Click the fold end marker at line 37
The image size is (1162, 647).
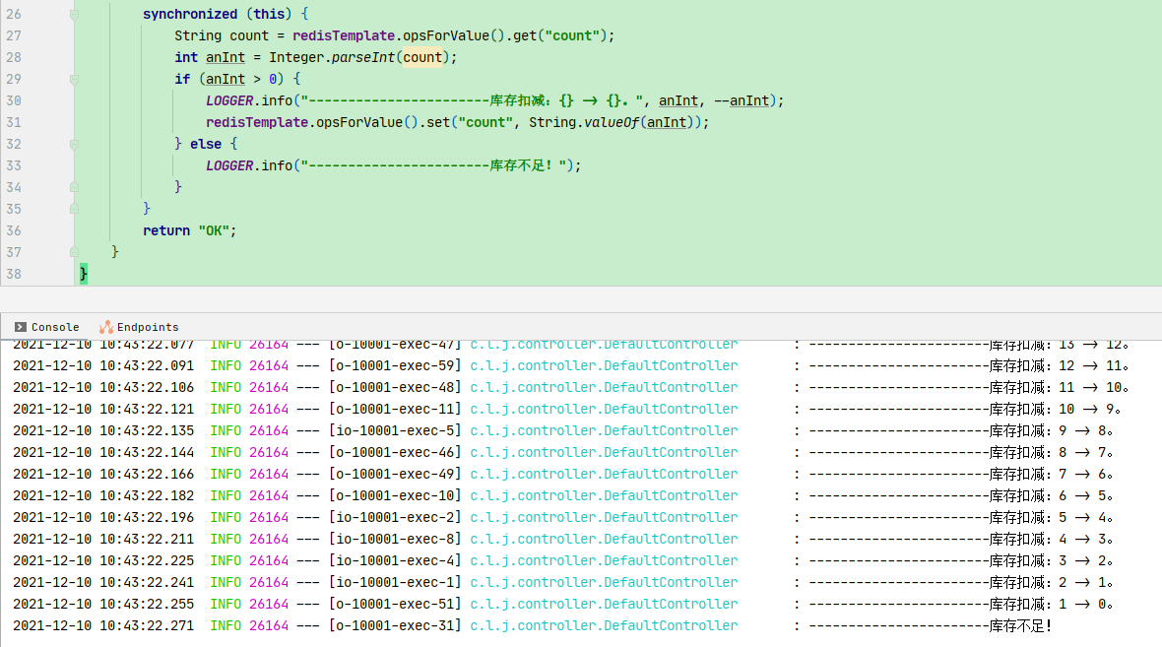(74, 252)
